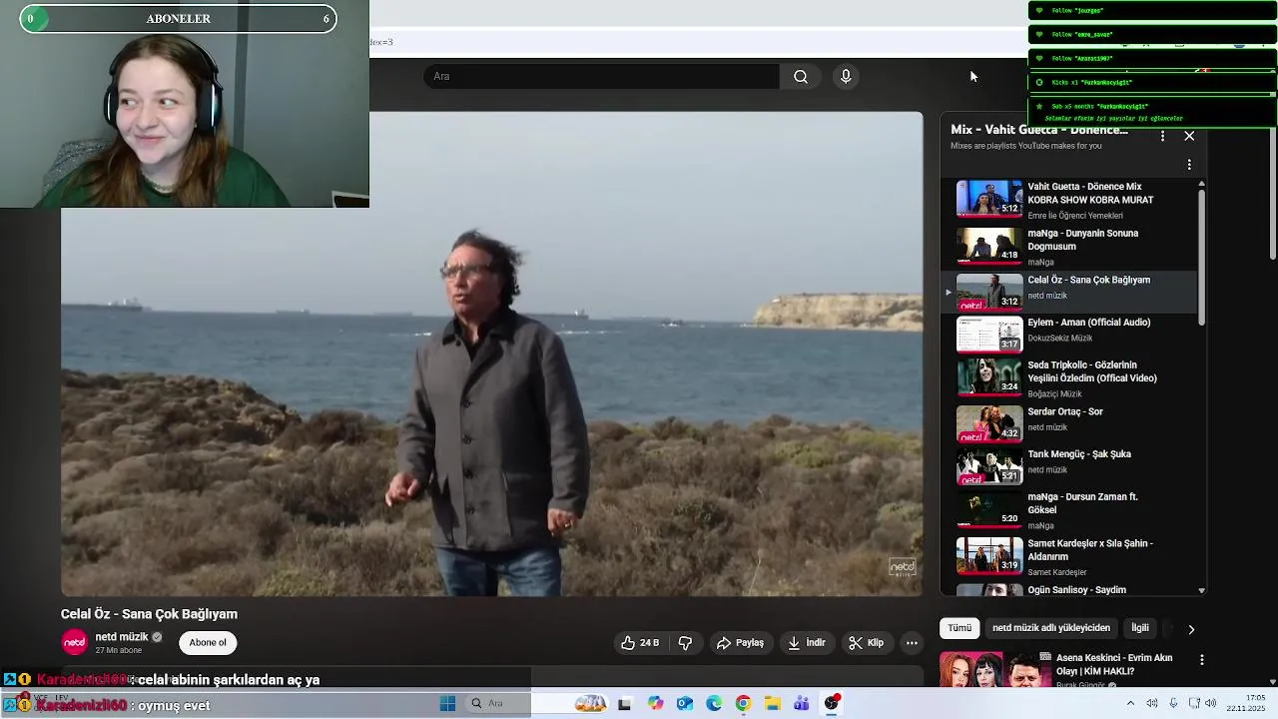
Task: Click the microphone tray icon
Action: point(1173,704)
